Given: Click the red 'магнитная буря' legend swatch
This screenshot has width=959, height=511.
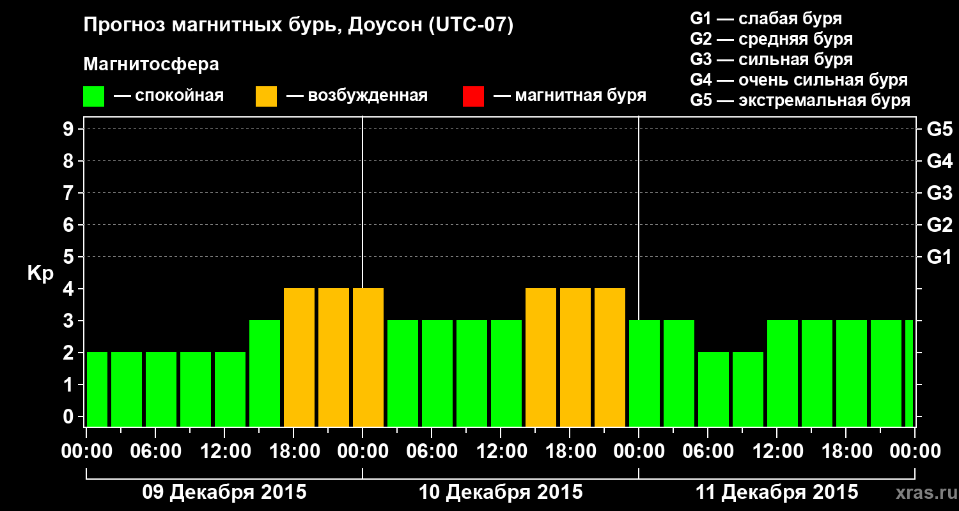Looking at the screenshot, I should pos(473,96).
